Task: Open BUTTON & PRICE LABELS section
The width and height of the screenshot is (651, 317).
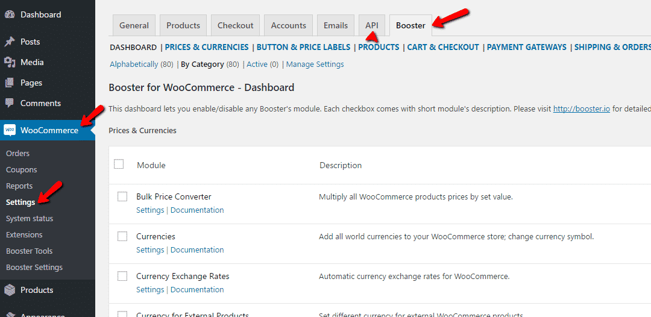Action: pyautogui.click(x=303, y=47)
